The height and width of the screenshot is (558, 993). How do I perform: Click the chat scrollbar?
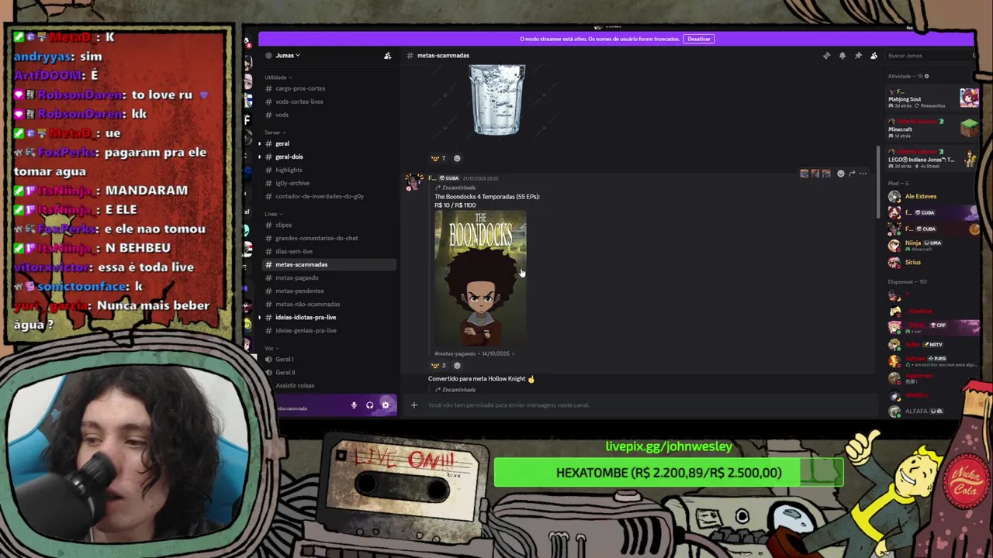tap(878, 184)
